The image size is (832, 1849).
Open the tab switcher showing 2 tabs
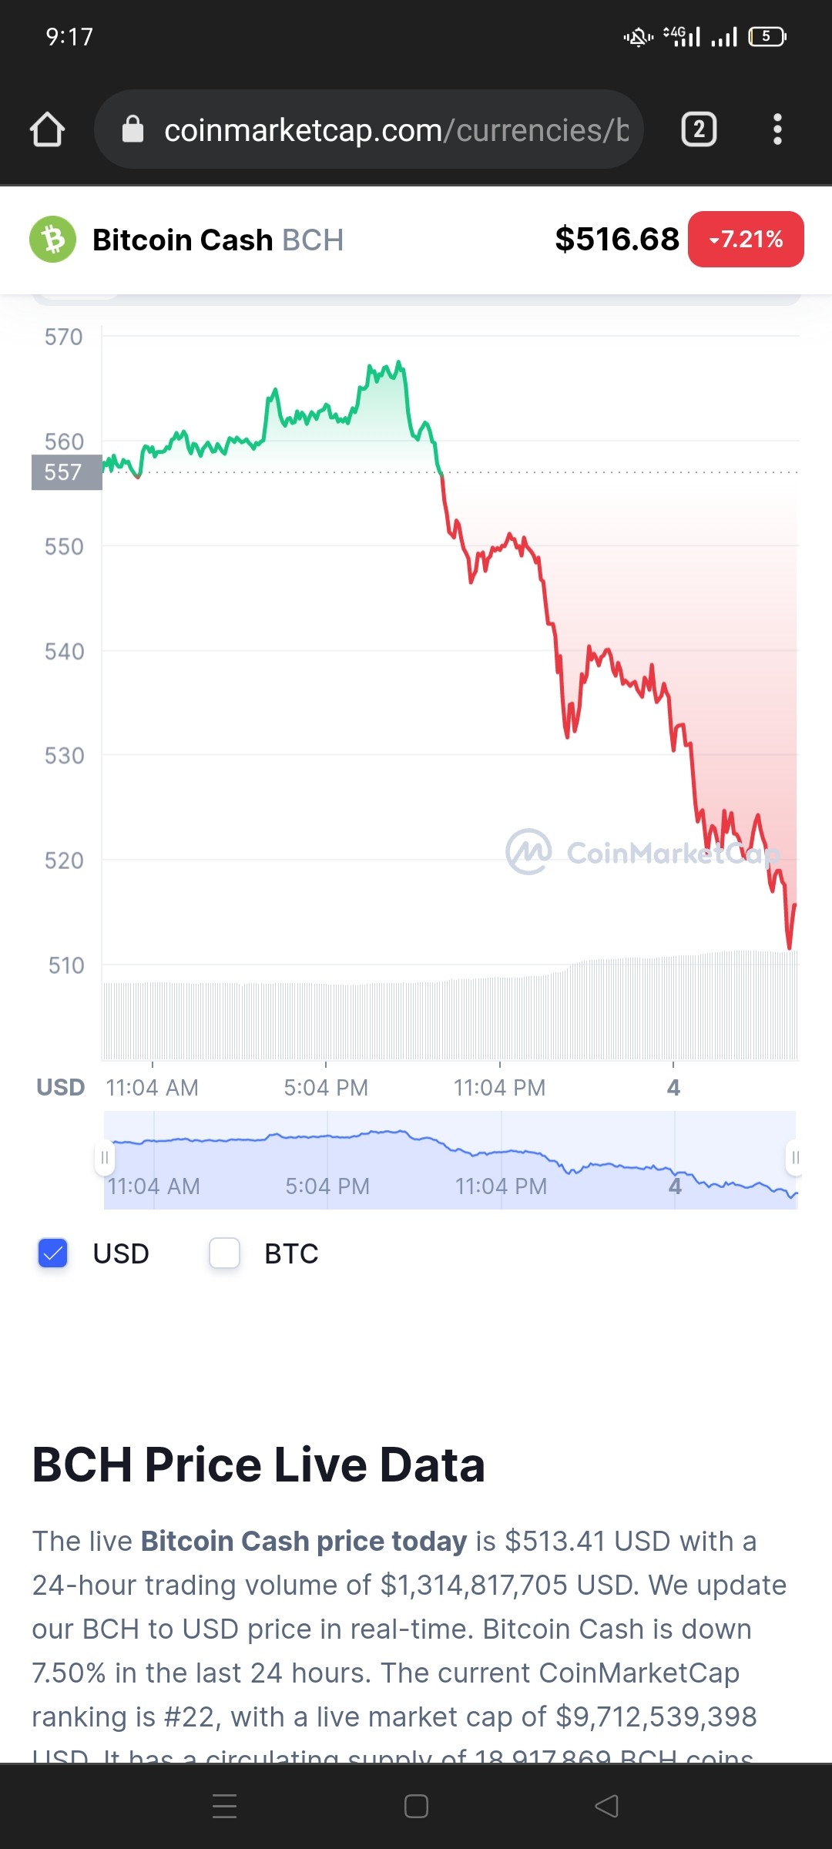(699, 129)
